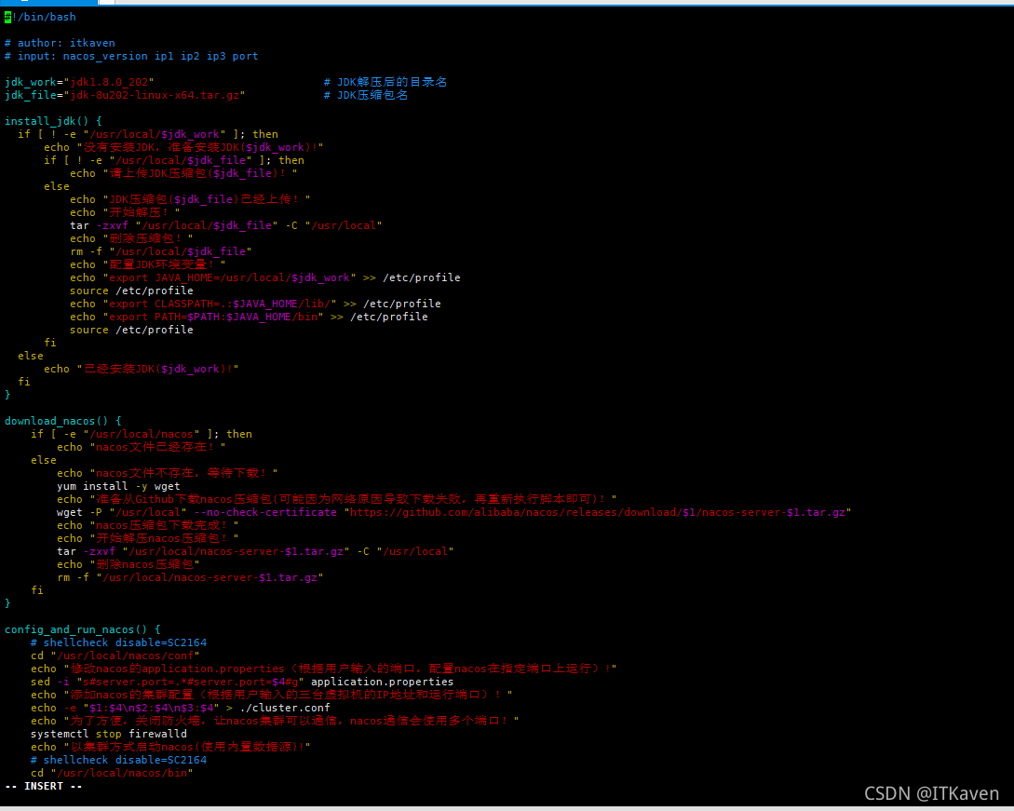This screenshot has width=1014, height=811.
Task: Click the jdk_file="jdk-8u202-linux-x64.tar.gz" assignment
Action: coord(125,95)
